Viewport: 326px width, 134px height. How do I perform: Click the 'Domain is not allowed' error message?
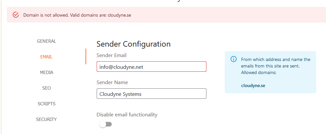pos(77,15)
